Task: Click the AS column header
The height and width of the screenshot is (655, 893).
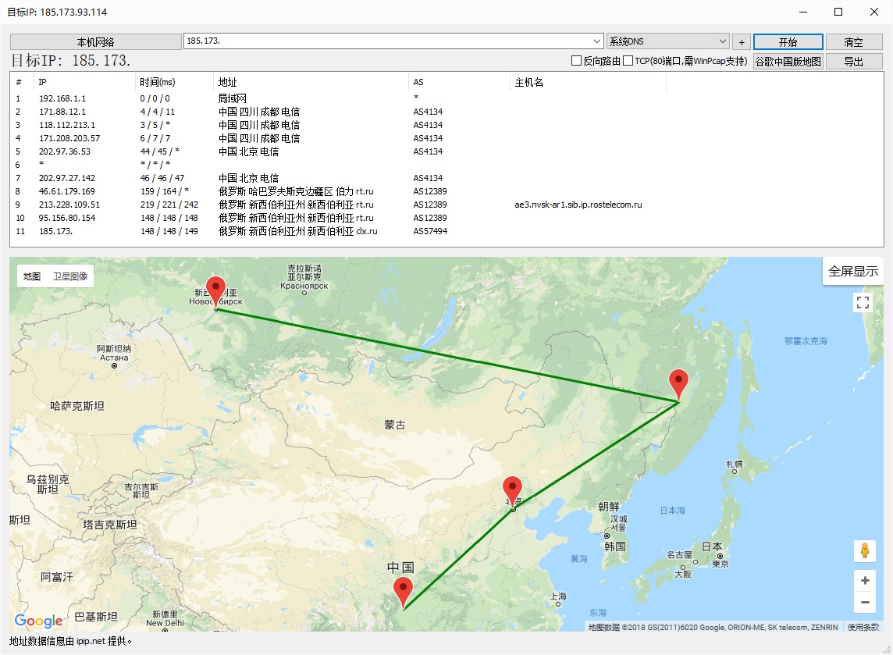Action: pyautogui.click(x=459, y=82)
